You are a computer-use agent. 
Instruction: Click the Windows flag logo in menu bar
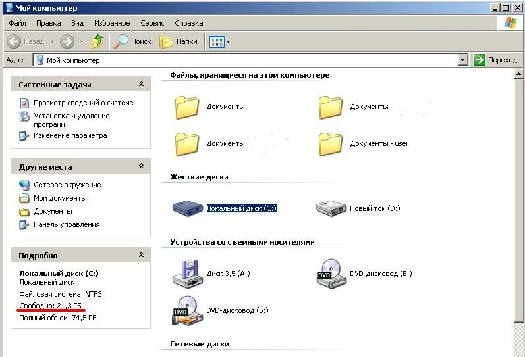511,23
